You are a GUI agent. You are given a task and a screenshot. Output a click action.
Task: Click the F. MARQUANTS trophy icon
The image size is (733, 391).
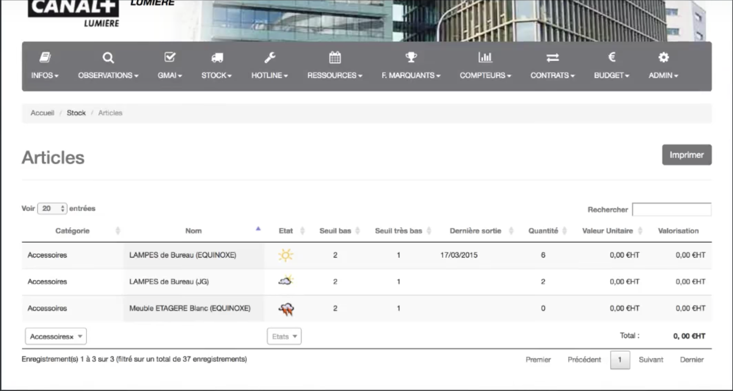411,57
